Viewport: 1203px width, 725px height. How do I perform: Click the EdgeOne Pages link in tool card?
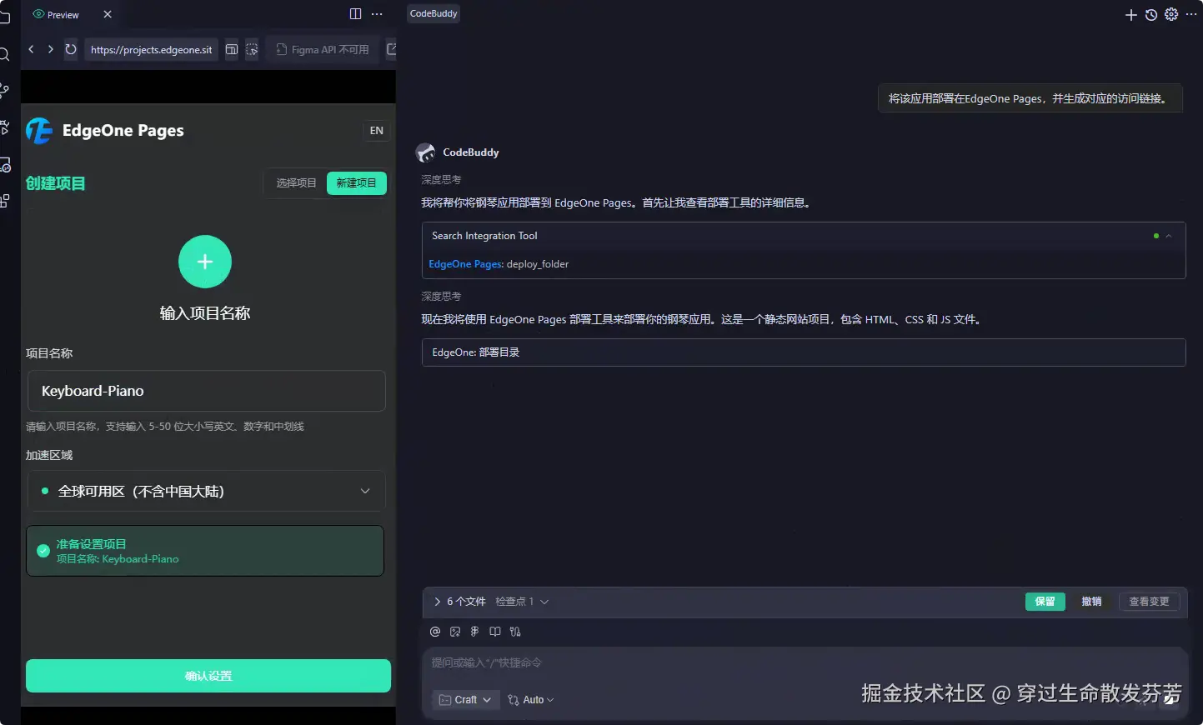coord(464,264)
